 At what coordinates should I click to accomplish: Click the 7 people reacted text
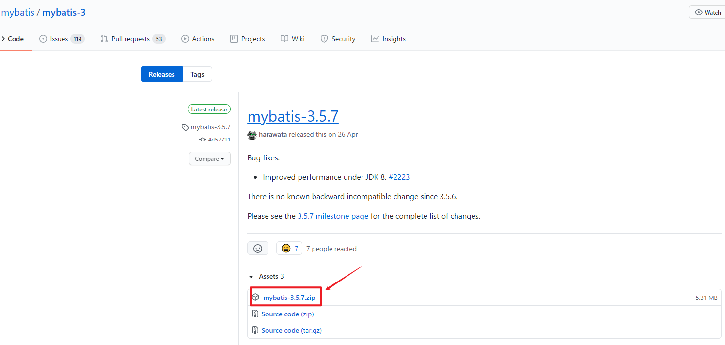[x=331, y=249]
